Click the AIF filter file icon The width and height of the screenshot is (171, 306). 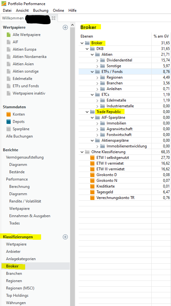tap(9, 42)
